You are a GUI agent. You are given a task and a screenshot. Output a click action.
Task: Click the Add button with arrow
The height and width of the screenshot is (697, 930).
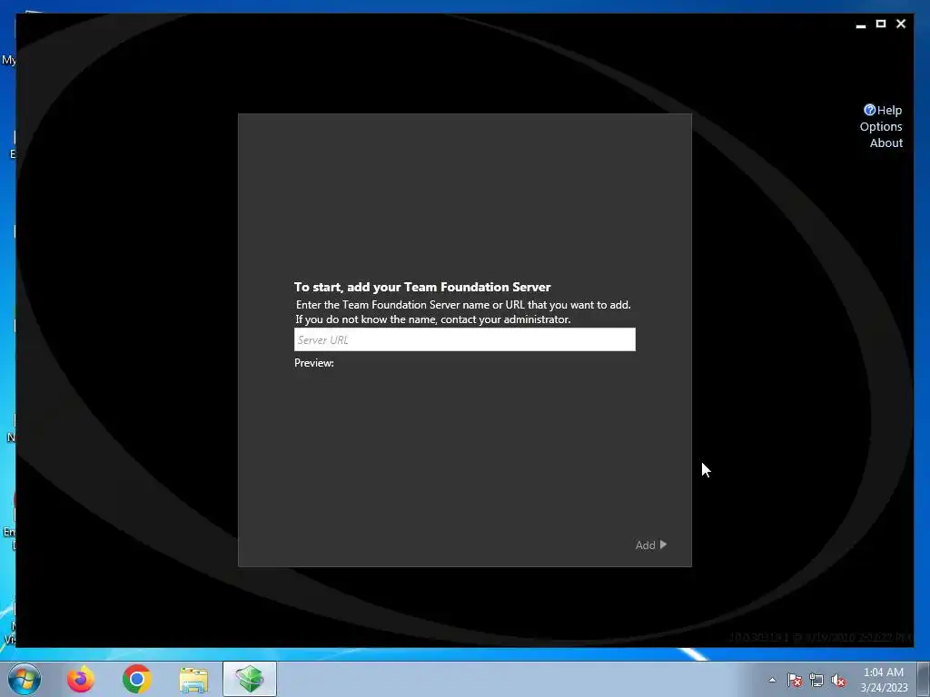650,545
